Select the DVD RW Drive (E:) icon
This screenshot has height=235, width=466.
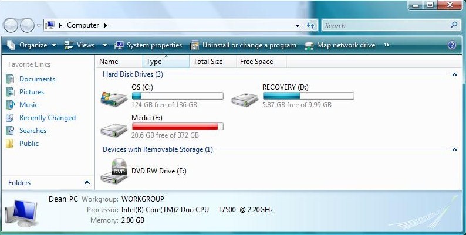(x=114, y=171)
